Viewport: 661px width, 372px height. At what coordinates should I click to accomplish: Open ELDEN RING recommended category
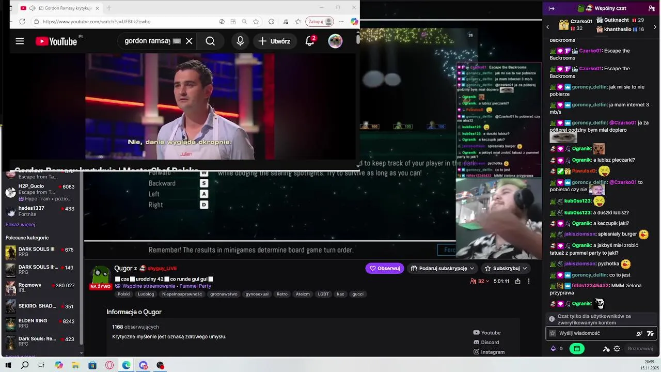tap(40, 323)
